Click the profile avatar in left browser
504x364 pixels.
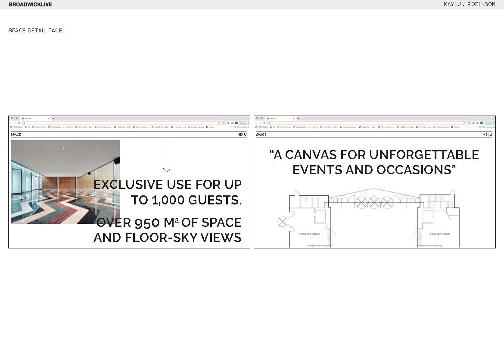pyautogui.click(x=236, y=123)
